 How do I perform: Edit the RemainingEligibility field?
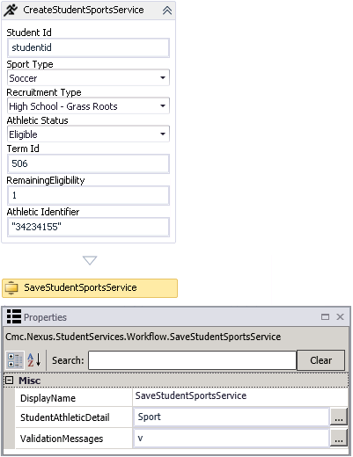point(88,195)
